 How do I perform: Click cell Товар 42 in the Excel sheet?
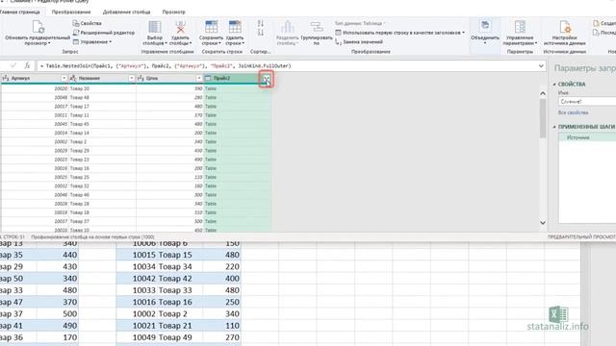click(180, 279)
